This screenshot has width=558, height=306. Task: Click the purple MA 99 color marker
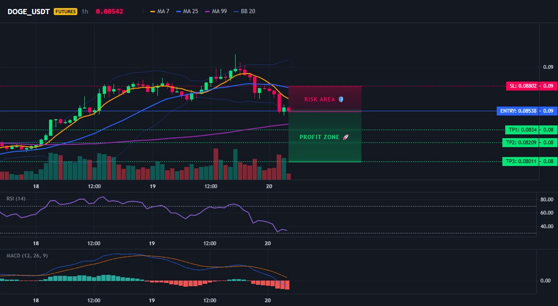[207, 11]
